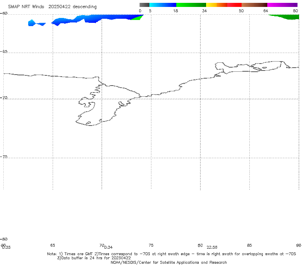The image size is (302, 265).
Task: Click the 'SMAP NRT Winds' title text
Action: tap(26, 7)
